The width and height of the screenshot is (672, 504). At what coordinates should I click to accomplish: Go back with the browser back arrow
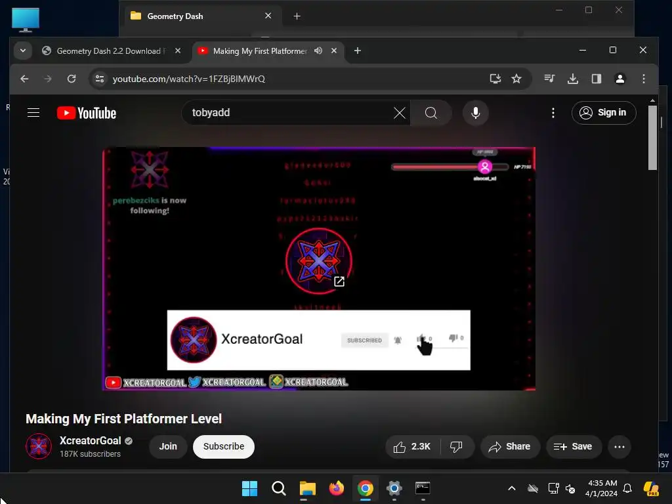(24, 79)
